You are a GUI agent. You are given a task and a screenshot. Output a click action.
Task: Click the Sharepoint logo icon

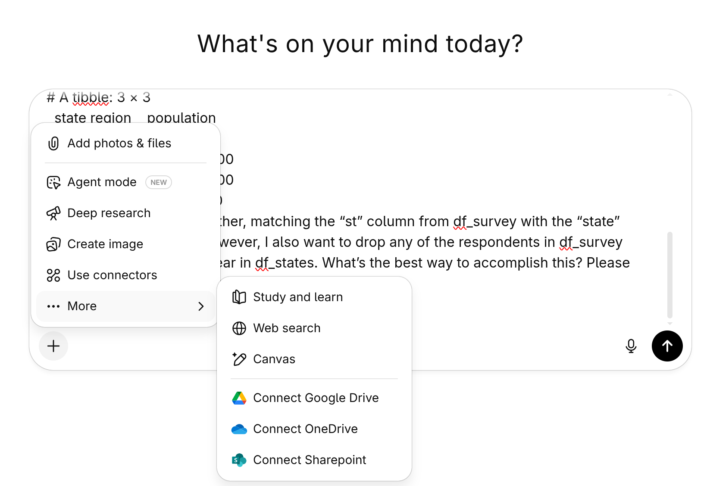(239, 460)
